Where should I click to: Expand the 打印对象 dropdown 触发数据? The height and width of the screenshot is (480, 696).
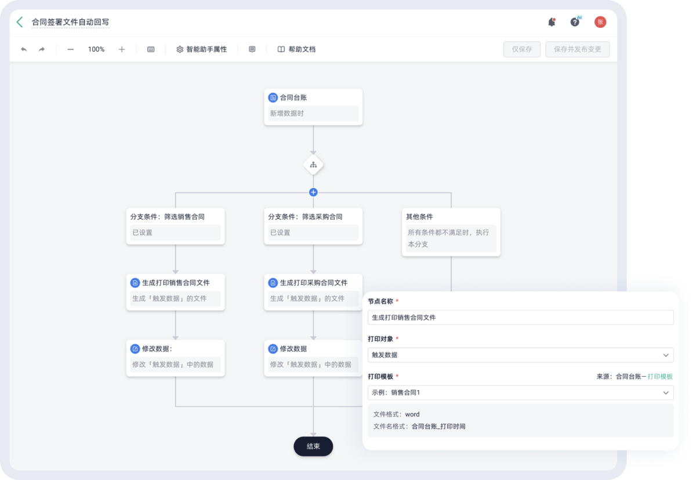click(x=521, y=355)
